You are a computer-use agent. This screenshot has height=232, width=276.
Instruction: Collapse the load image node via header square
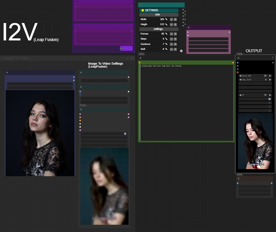[x=7, y=72]
